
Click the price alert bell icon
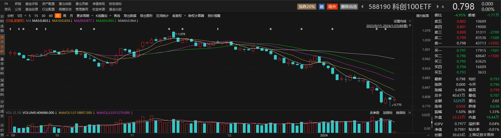tap(443, 6)
